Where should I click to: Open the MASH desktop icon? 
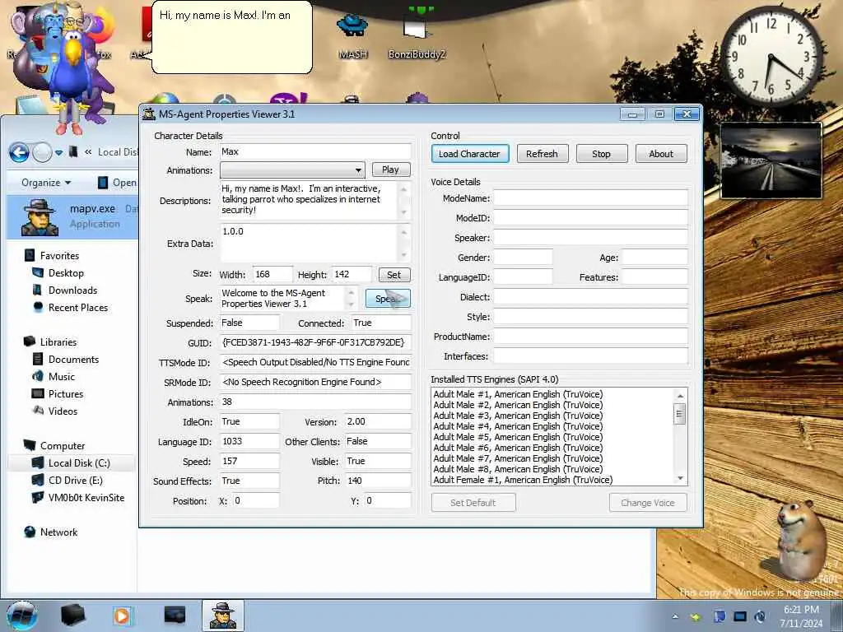tap(352, 35)
